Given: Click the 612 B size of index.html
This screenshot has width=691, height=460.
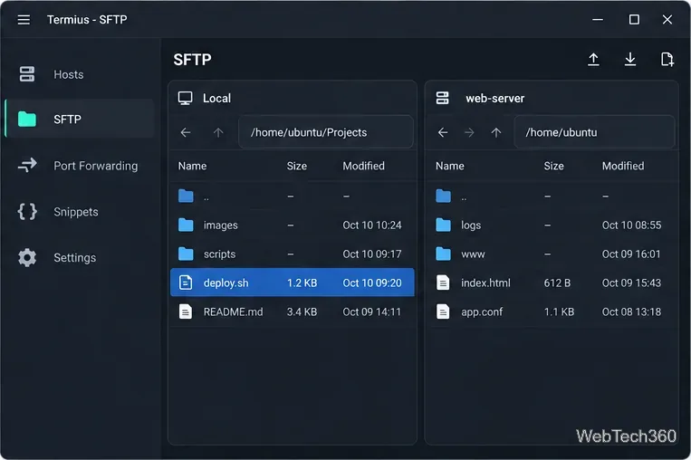Looking at the screenshot, I should pyautogui.click(x=557, y=283).
